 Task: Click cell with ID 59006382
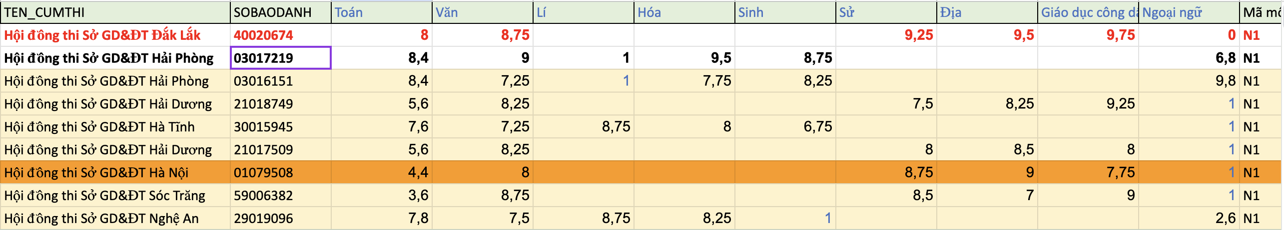click(x=280, y=196)
